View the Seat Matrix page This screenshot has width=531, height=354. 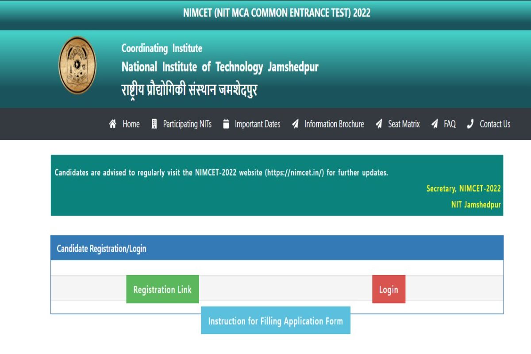pos(404,124)
